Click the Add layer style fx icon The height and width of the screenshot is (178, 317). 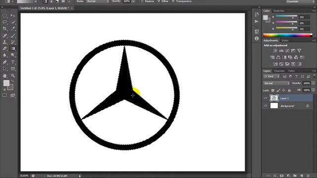(x=275, y=176)
